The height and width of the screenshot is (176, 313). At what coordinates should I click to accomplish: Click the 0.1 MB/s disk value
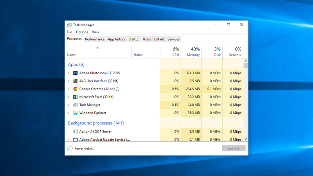pos(214,89)
